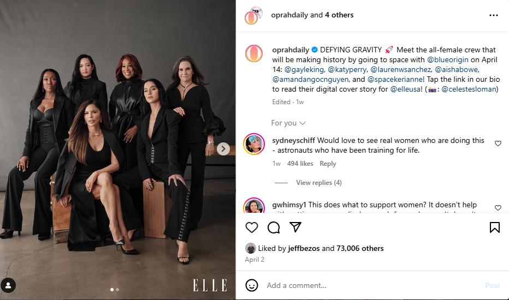509x300 pixels.
Task: Save the post with the bookmark icon
Action: (x=494, y=227)
